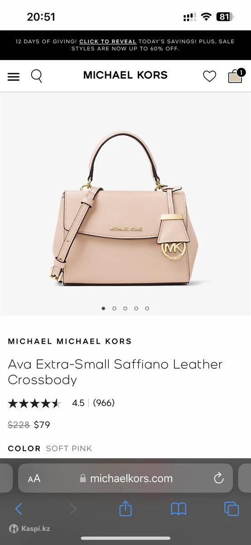251x545 pixels.
Task: Select the fourth image carousel dot
Action: pos(136,308)
